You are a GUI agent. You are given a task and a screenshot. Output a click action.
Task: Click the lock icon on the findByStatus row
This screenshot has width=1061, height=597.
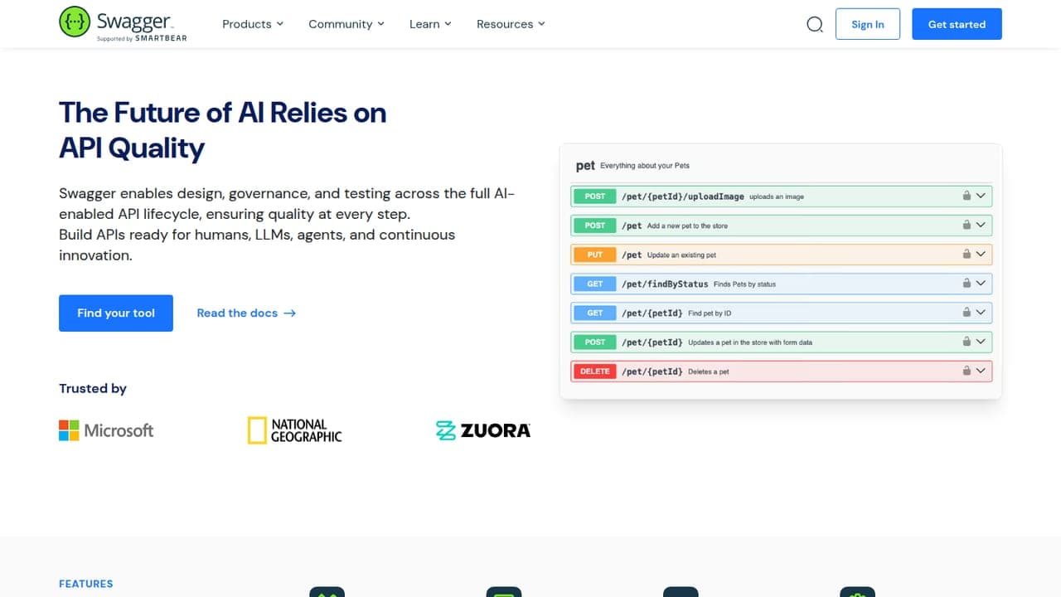967,283
